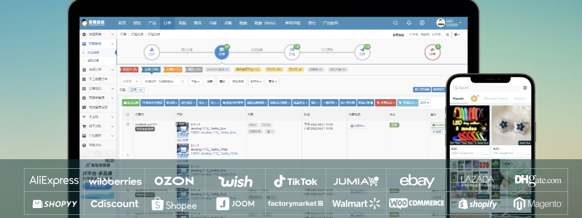Screen dimensions: 582x218
Task: Switch to Popular tab on phone
Action: pos(458,98)
